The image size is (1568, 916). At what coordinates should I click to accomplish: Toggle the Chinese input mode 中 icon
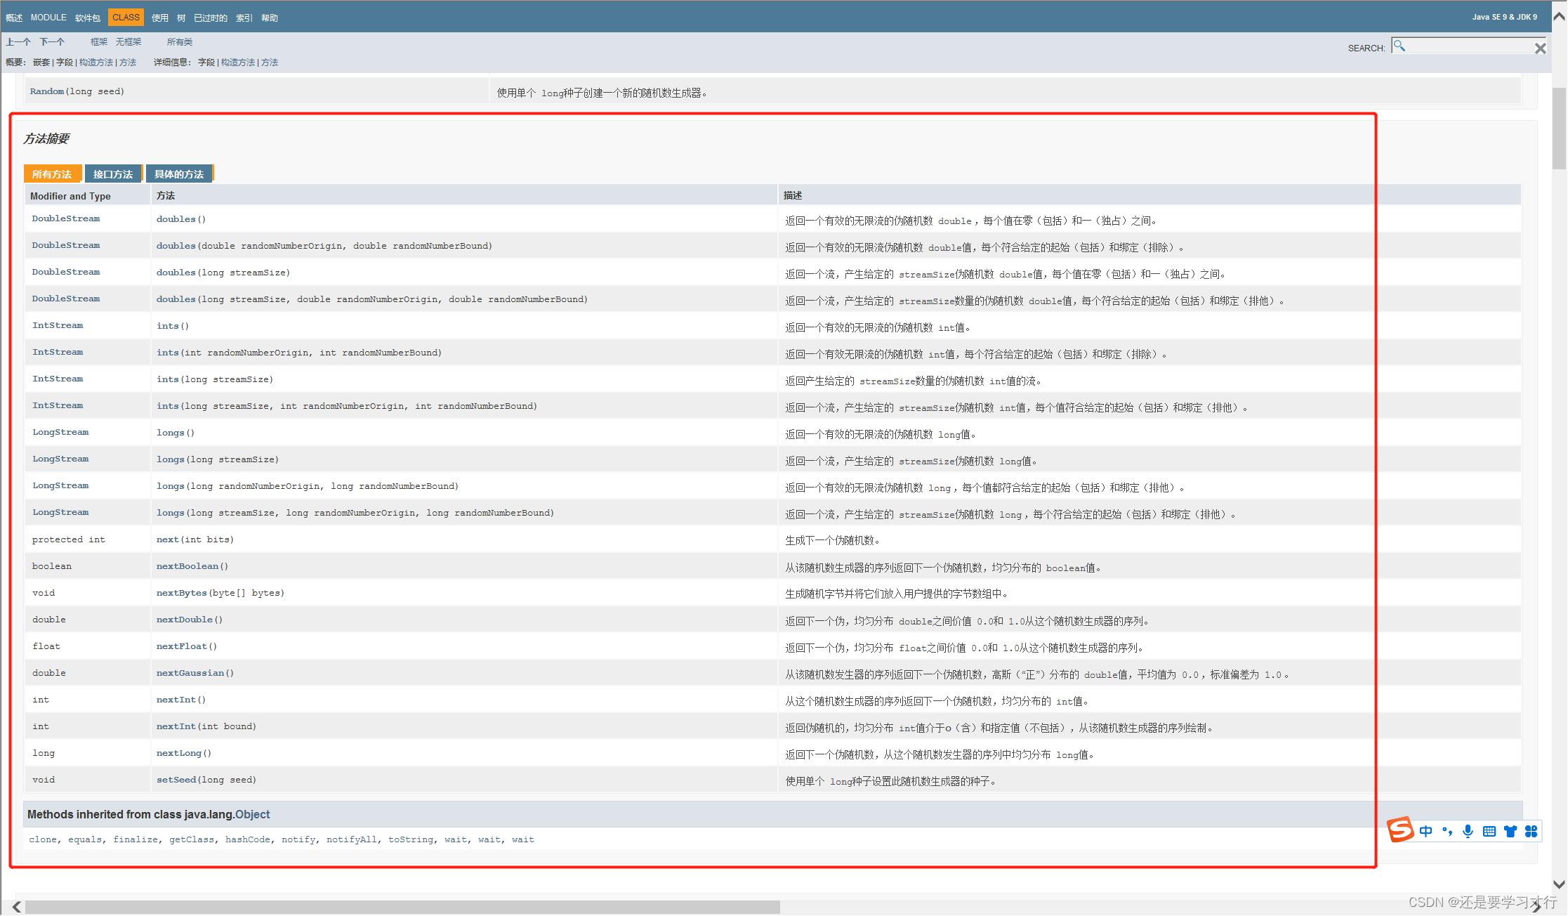coord(1425,831)
